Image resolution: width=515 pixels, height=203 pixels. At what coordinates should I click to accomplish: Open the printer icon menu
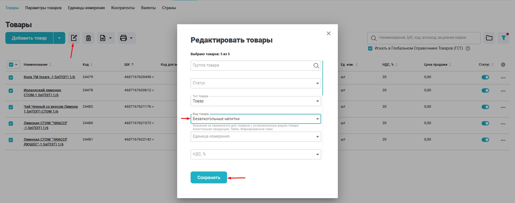(126, 38)
